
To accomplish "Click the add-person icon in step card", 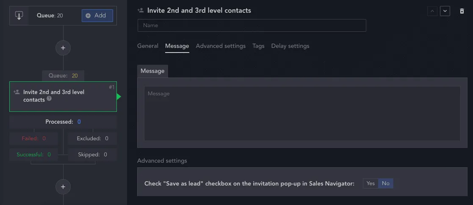I will (17, 92).
